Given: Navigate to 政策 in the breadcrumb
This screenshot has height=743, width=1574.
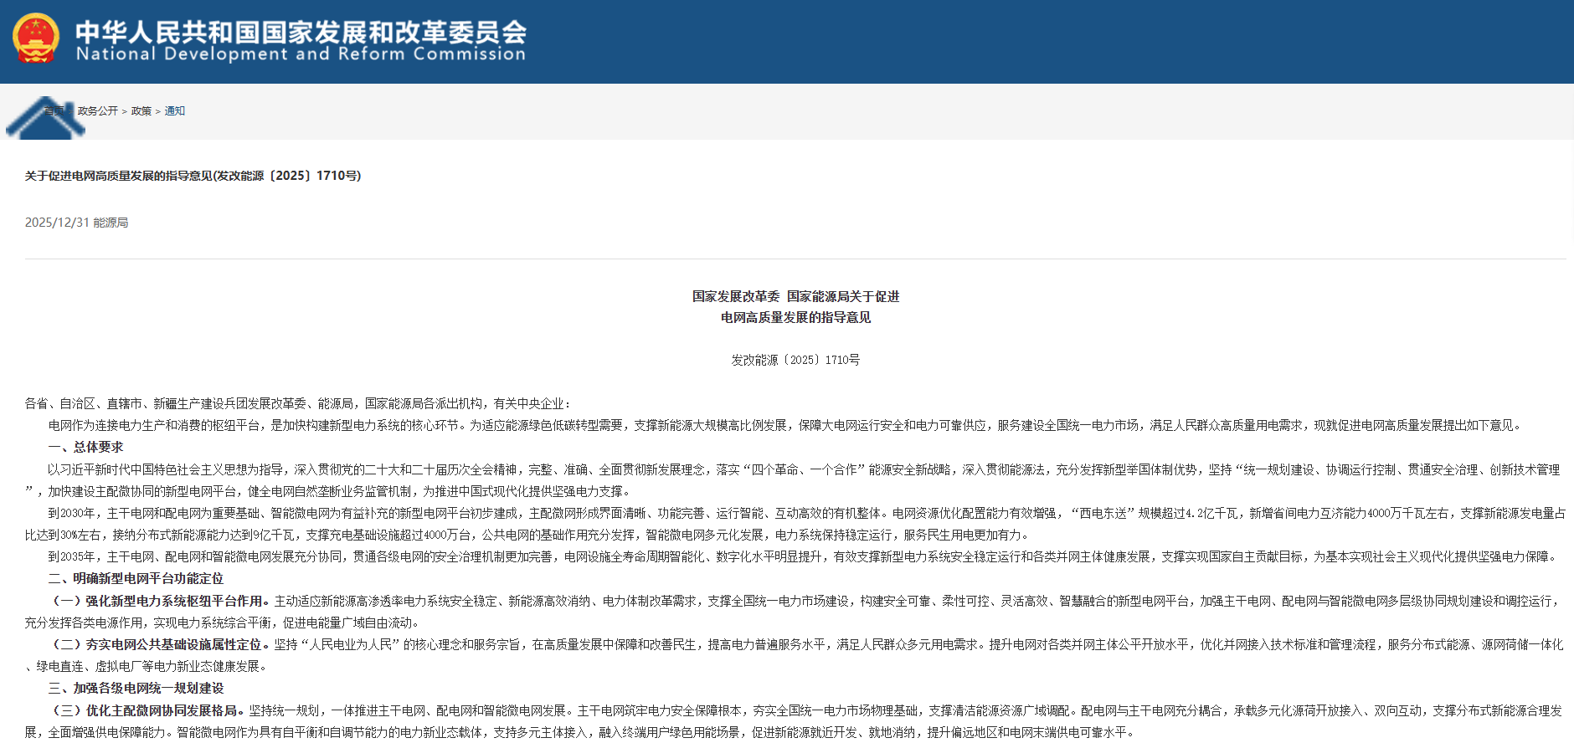Looking at the screenshot, I should pos(141,111).
